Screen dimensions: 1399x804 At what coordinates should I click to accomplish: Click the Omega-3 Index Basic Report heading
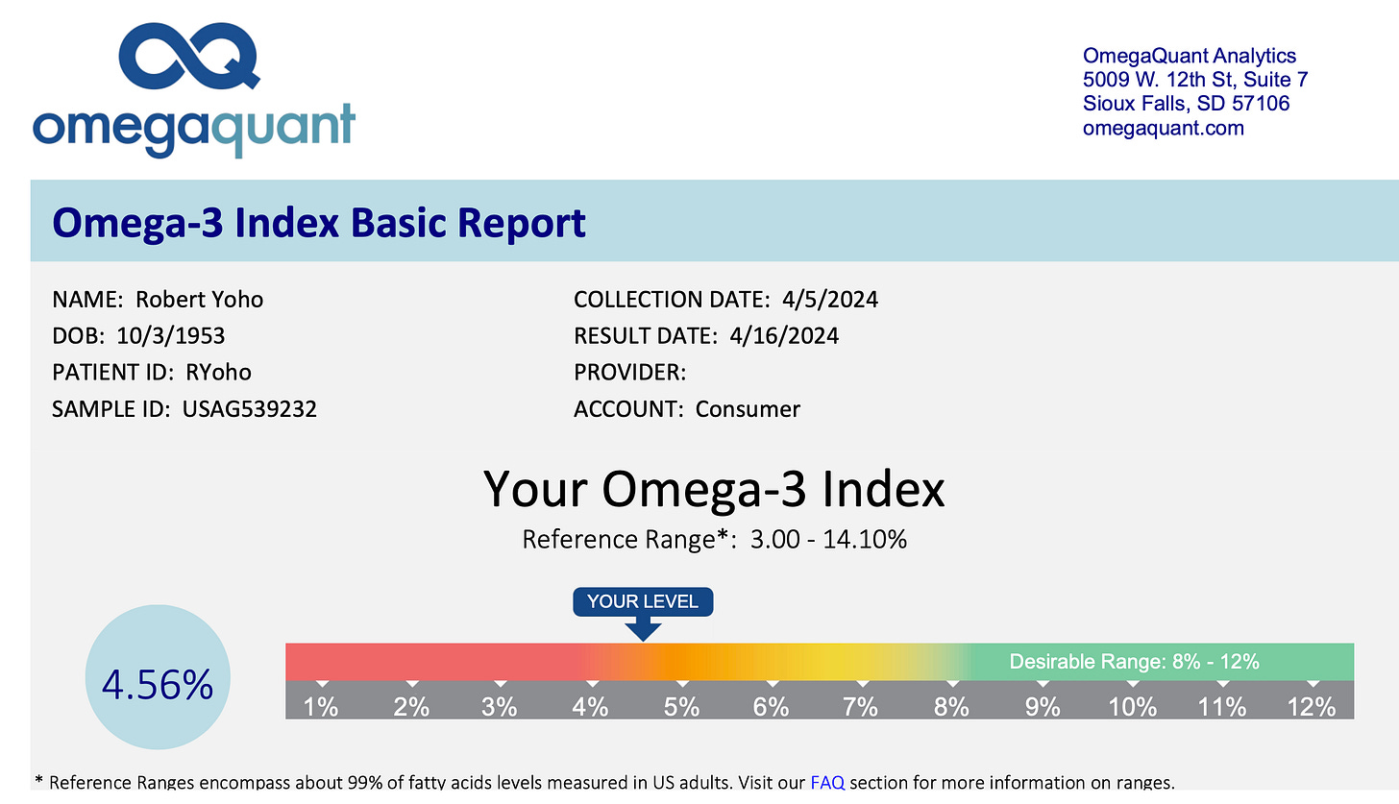pyautogui.click(x=318, y=222)
